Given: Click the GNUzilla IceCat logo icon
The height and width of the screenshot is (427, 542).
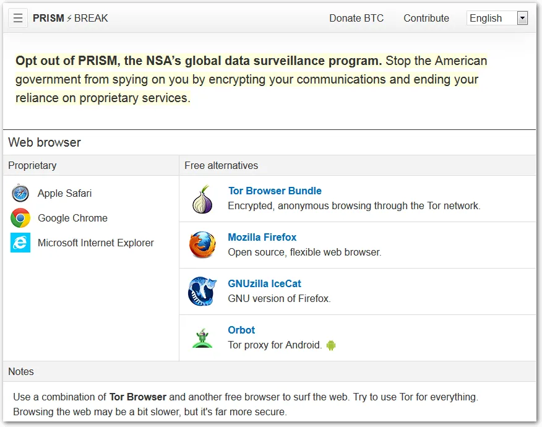Looking at the screenshot, I should coord(202,291).
